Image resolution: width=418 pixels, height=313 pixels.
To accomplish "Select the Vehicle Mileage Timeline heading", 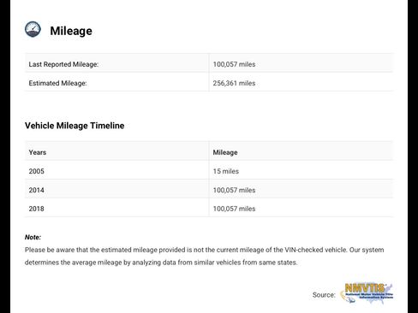I will [75, 126].
